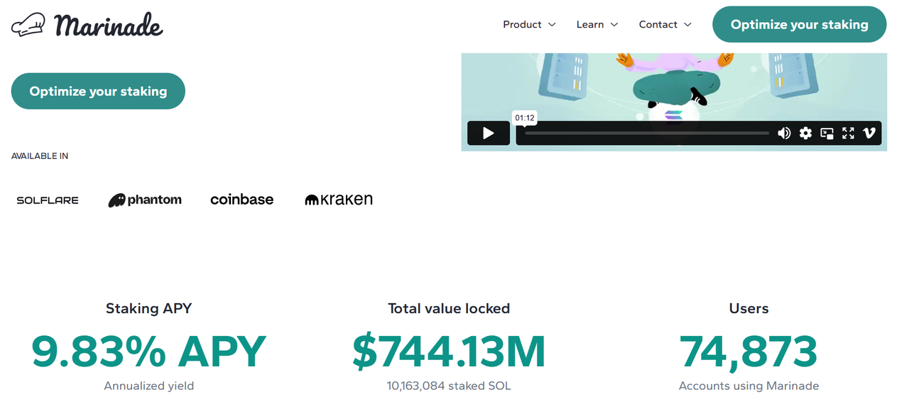Click the Coinbase logo
The width and height of the screenshot is (909, 419).
(x=241, y=200)
